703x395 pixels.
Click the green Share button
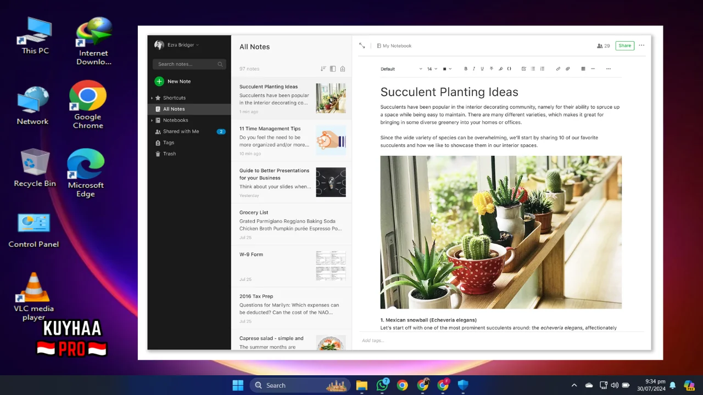coord(624,46)
